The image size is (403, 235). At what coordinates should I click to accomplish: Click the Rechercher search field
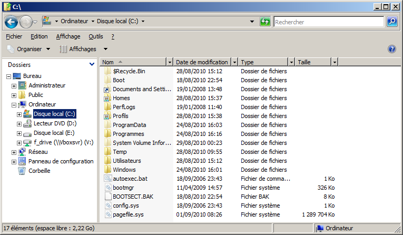pos(329,22)
